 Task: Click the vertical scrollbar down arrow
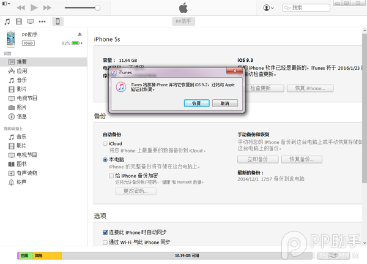click(365, 243)
